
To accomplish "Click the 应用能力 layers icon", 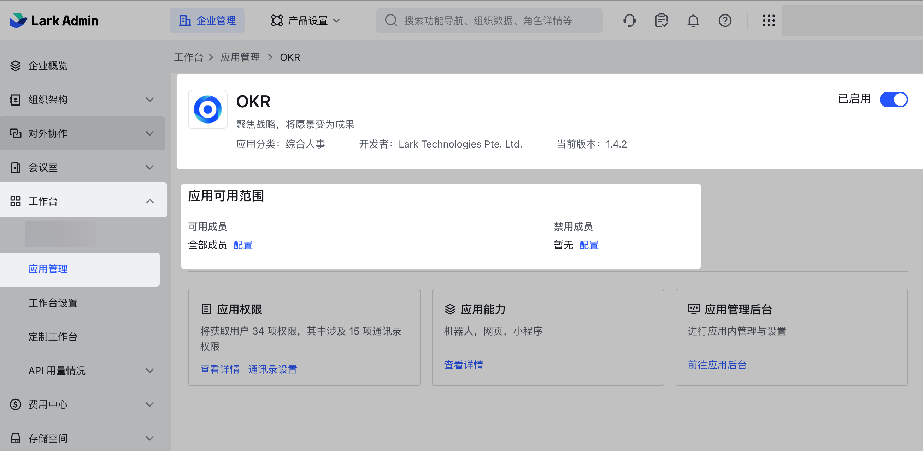I will [450, 309].
